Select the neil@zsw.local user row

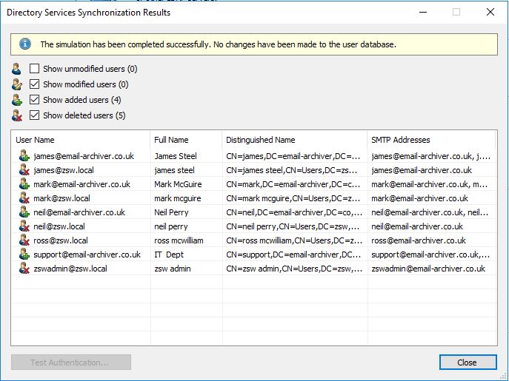coord(254,226)
